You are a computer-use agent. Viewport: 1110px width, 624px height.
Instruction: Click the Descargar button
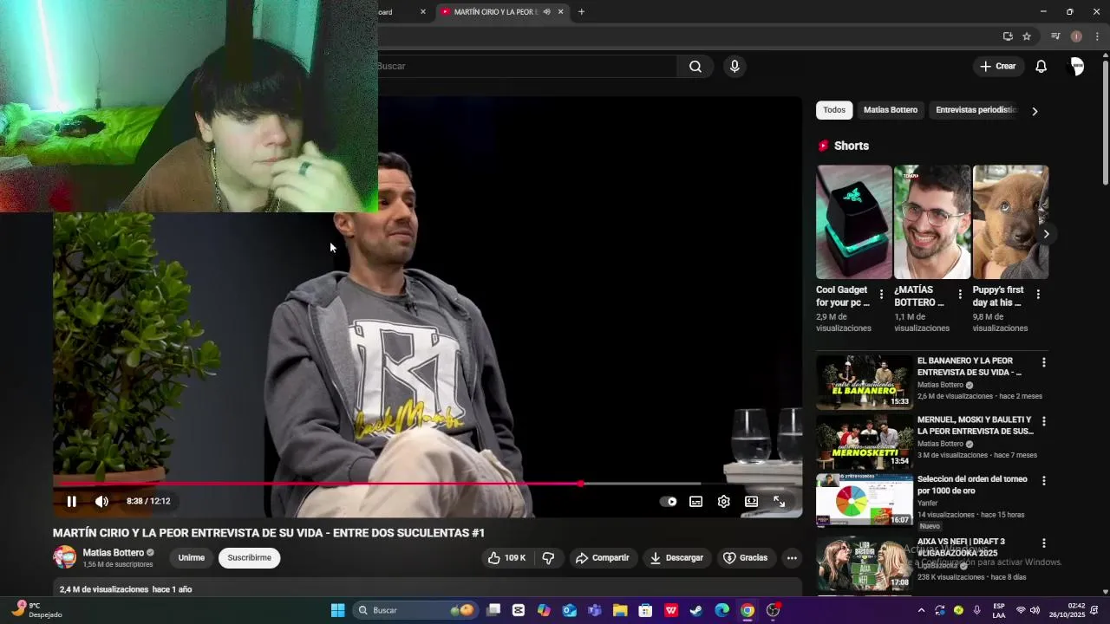[x=677, y=557]
